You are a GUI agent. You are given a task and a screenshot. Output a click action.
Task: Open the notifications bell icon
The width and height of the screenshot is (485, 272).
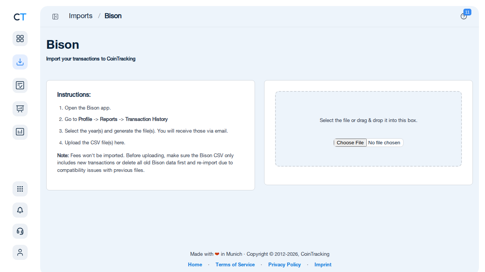(20, 210)
